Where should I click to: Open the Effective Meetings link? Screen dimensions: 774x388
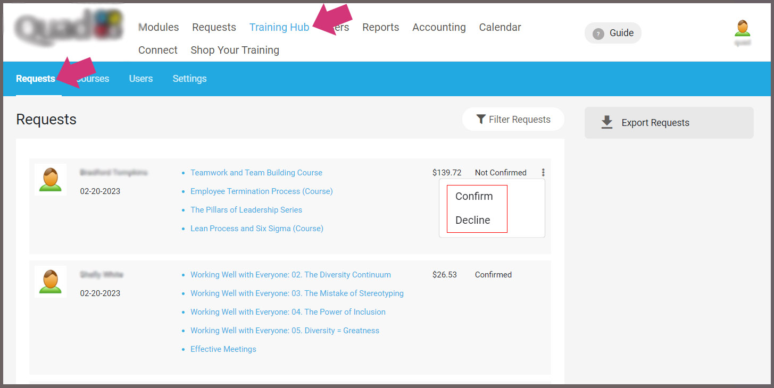[x=223, y=349]
